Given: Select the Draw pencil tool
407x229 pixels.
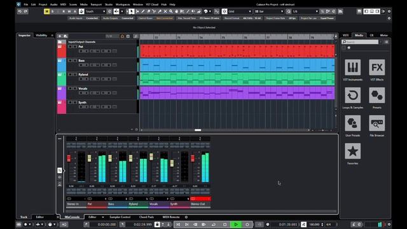Looking at the screenshot, I should [142, 11].
